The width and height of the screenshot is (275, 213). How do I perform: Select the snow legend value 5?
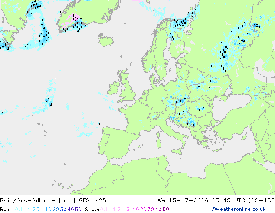[128, 210]
